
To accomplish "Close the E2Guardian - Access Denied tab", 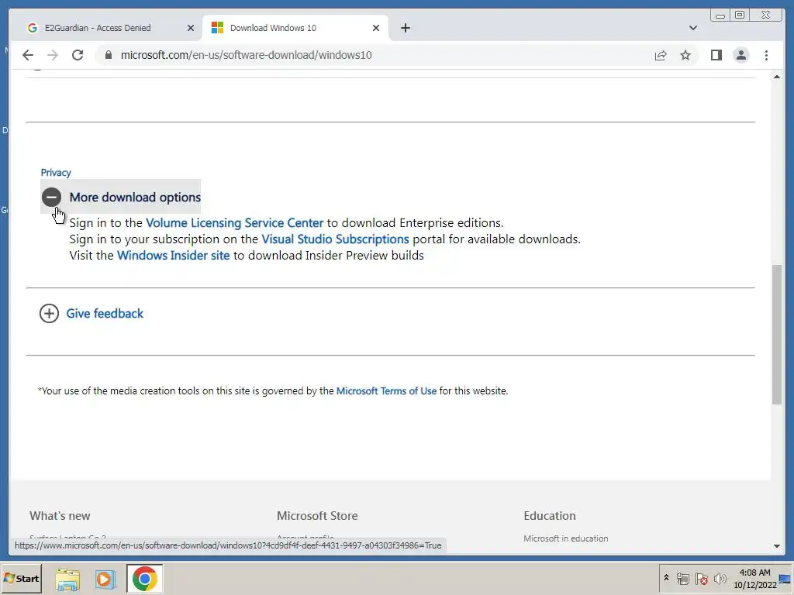I will 191,28.
